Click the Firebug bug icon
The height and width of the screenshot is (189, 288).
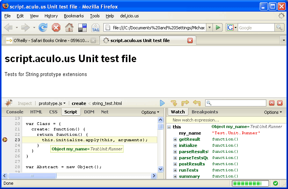tap(8, 103)
